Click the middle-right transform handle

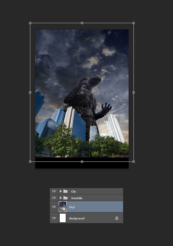133,93
